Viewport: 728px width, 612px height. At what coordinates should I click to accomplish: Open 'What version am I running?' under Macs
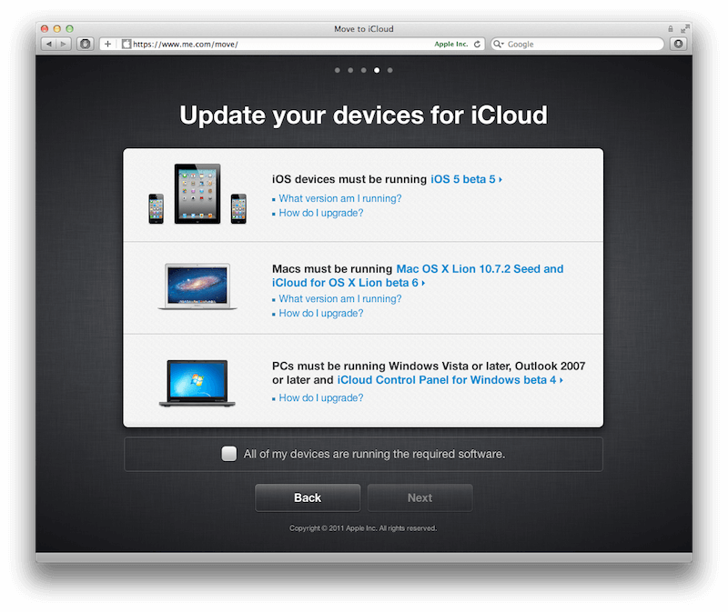[x=339, y=299]
